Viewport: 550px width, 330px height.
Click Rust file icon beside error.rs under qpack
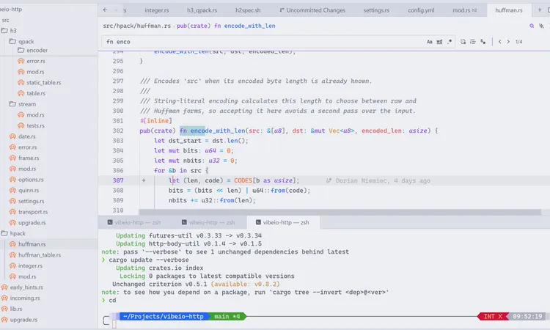click(21, 61)
